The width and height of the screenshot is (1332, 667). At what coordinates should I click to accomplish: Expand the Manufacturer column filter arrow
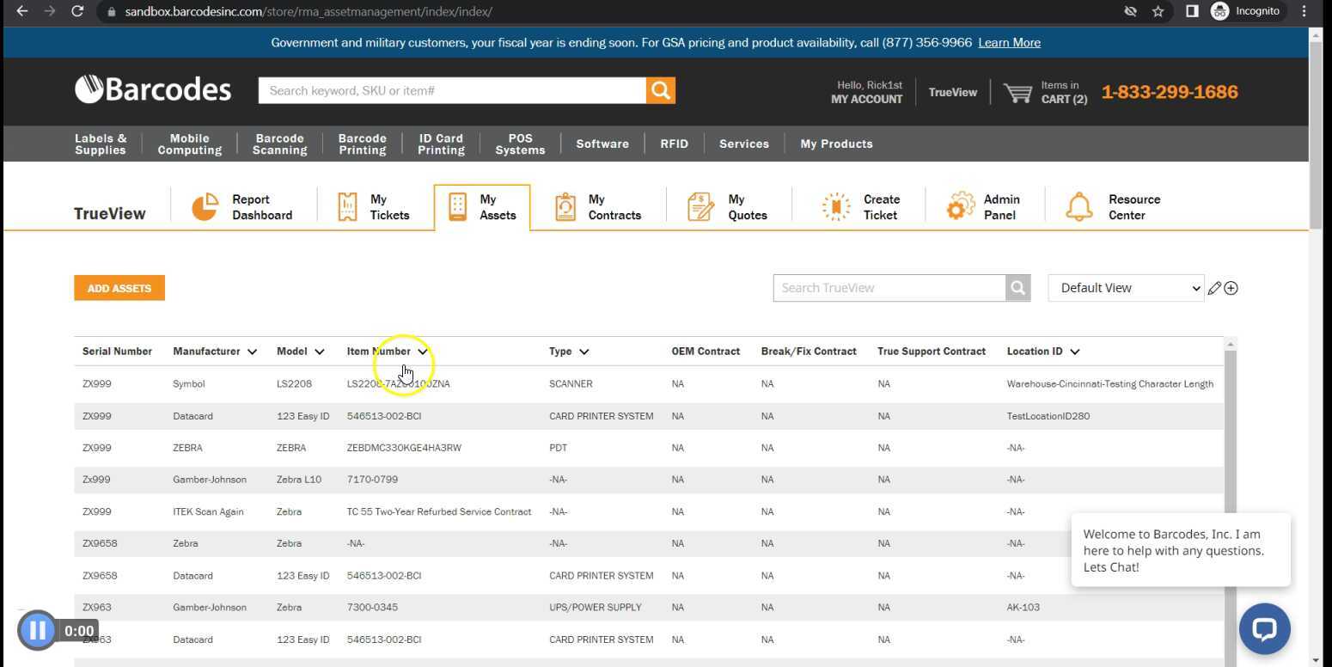(x=252, y=352)
